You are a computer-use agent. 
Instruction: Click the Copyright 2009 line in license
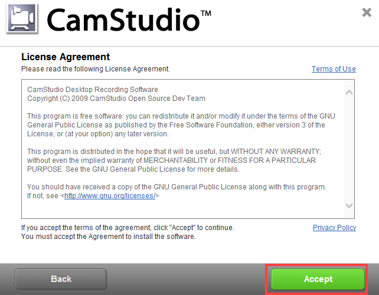tap(116, 99)
